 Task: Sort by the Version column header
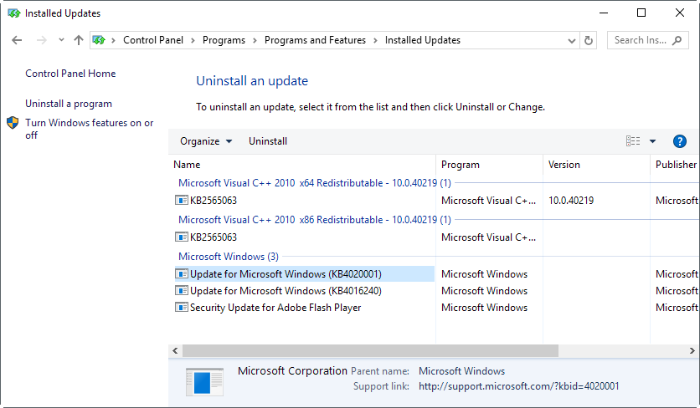pos(596,165)
